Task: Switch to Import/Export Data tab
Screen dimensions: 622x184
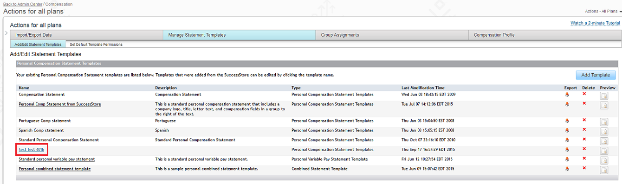Action: coord(86,35)
